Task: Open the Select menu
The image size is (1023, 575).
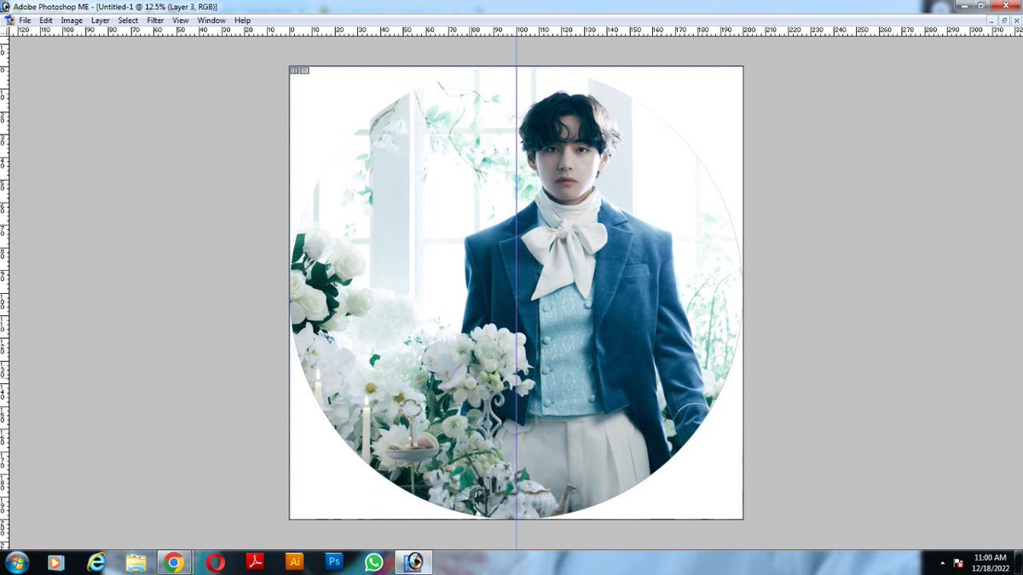Action: pyautogui.click(x=128, y=20)
